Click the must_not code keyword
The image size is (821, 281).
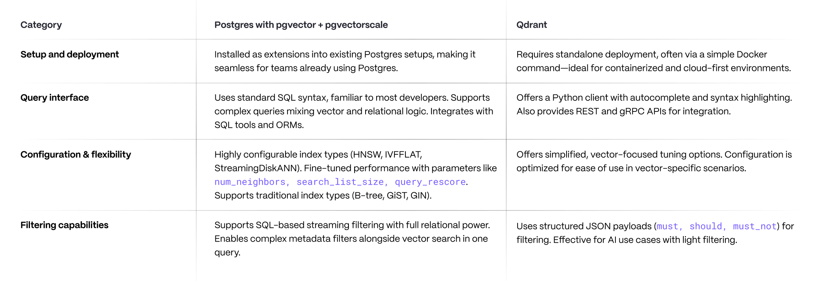(x=754, y=226)
